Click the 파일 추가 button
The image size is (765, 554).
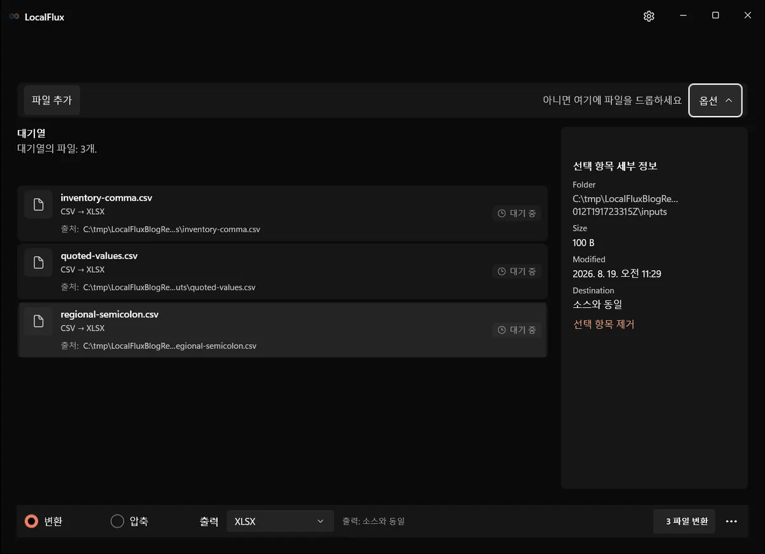(x=52, y=100)
